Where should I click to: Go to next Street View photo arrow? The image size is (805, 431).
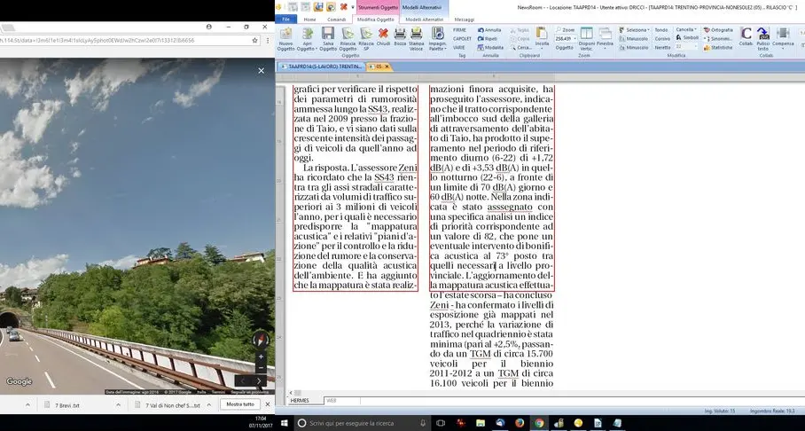point(259,380)
